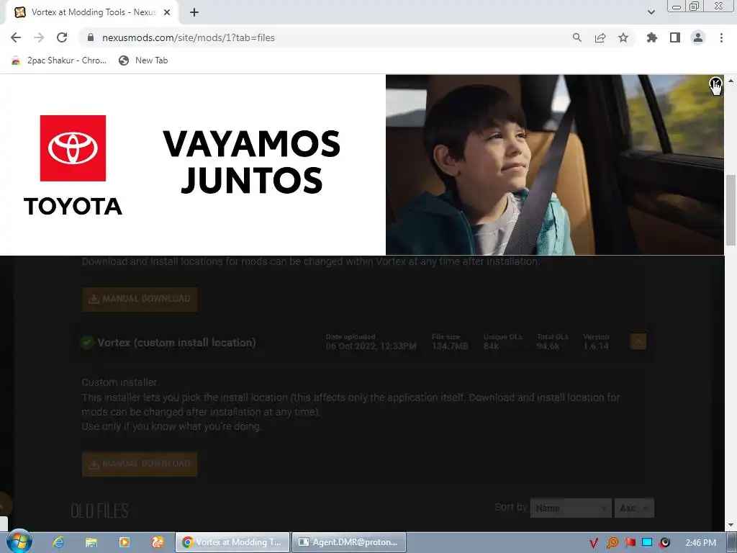The width and height of the screenshot is (737, 553).
Task: Click the VAYAMOS JUNTOS ad headline
Action: click(251, 162)
